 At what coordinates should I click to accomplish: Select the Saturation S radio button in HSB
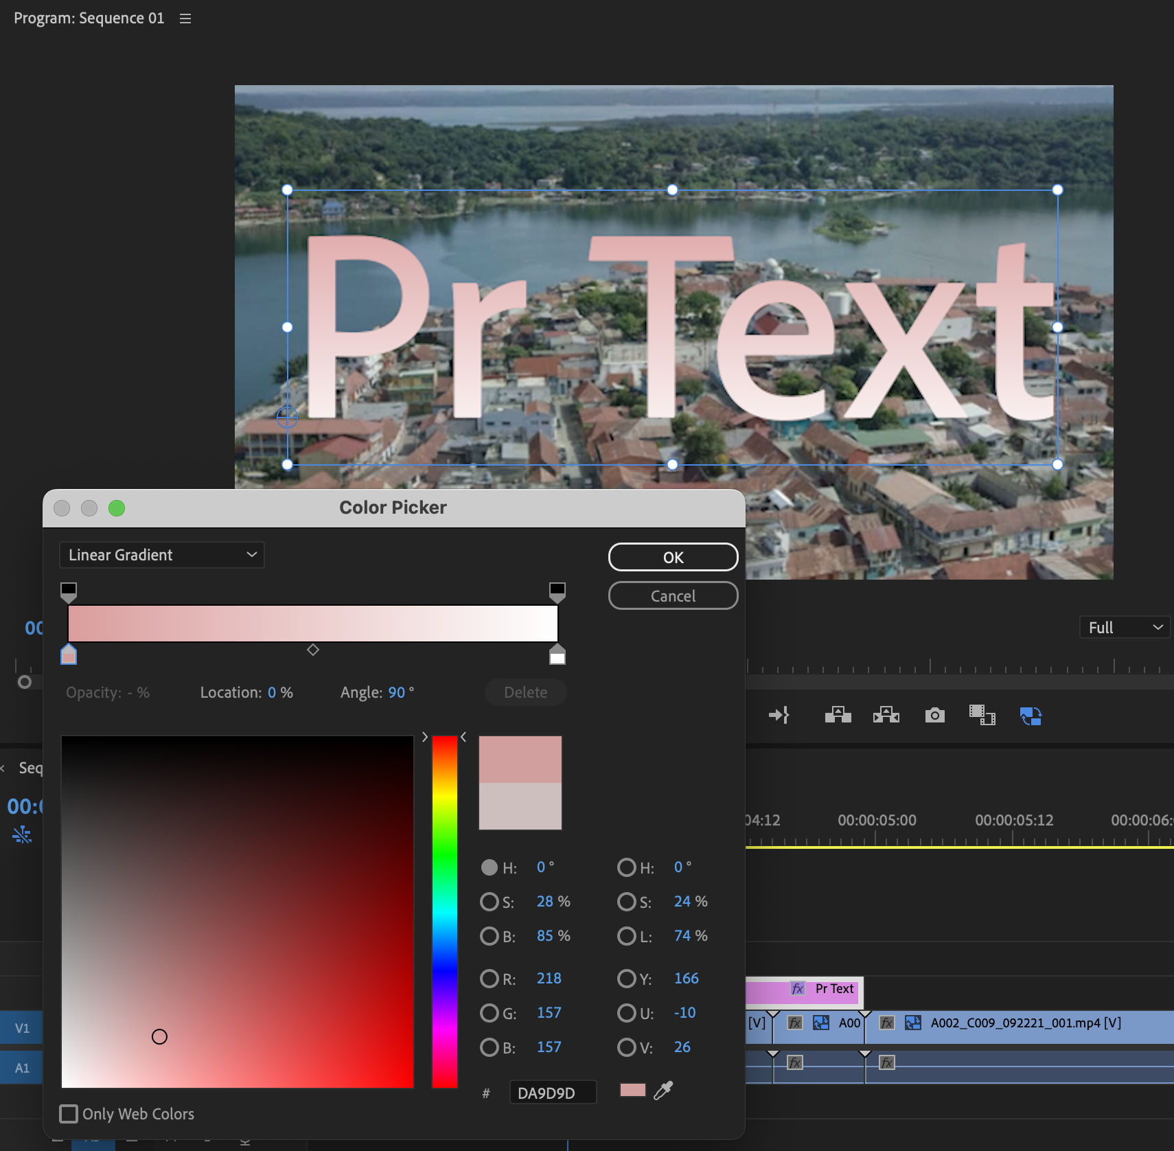(489, 901)
